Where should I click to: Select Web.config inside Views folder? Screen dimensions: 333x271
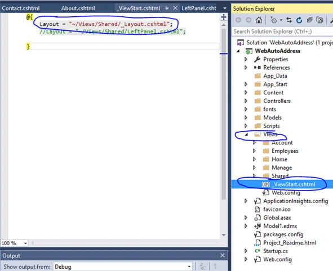(286, 193)
